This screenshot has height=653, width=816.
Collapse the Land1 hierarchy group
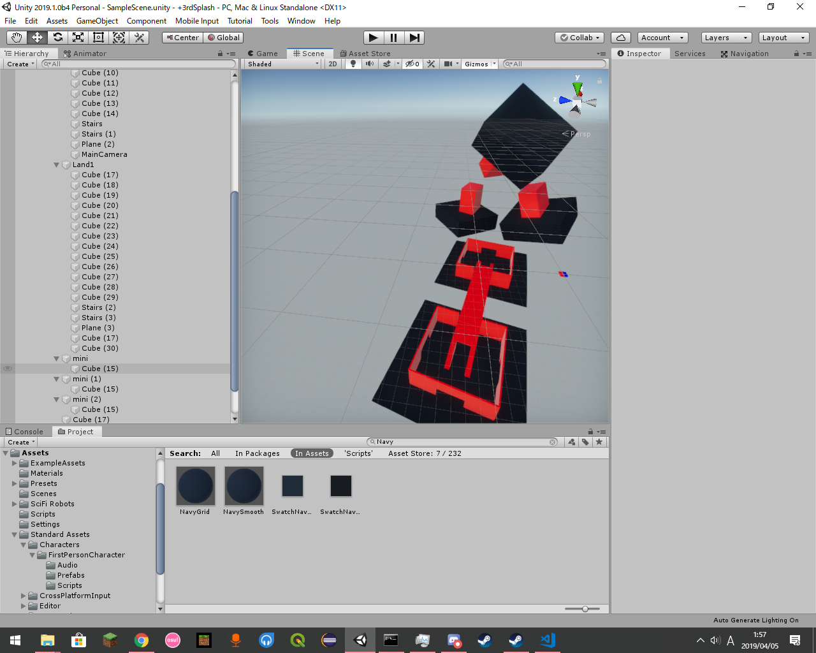(x=57, y=165)
